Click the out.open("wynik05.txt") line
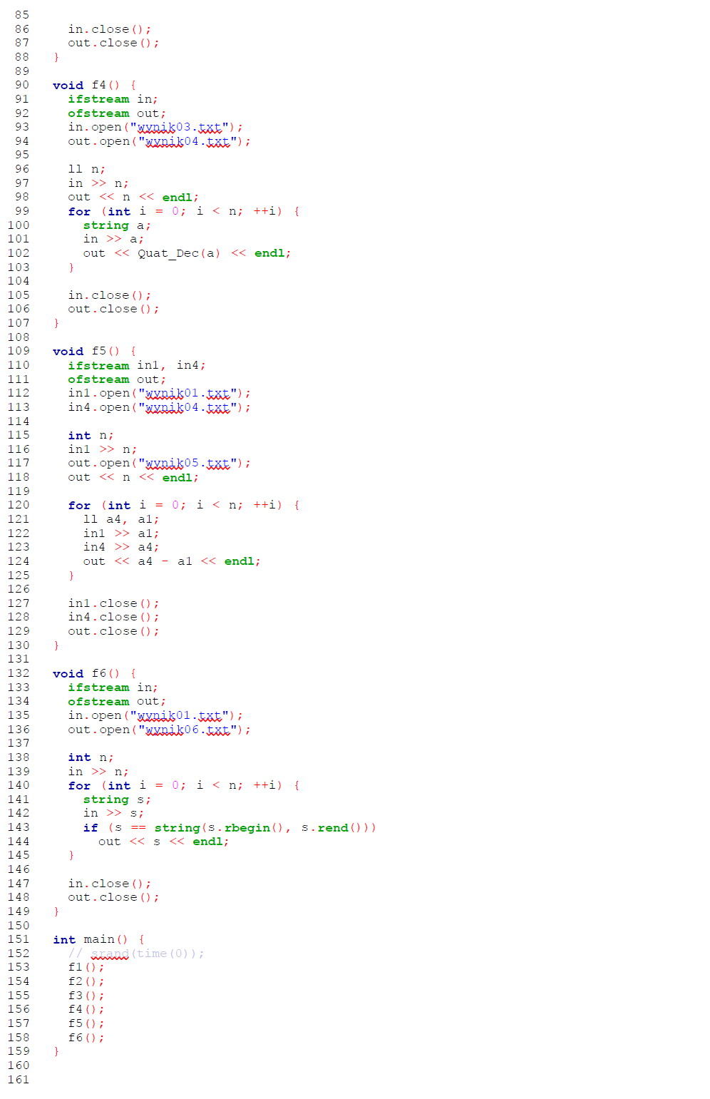Image resolution: width=710 pixels, height=1099 pixels. 160,463
